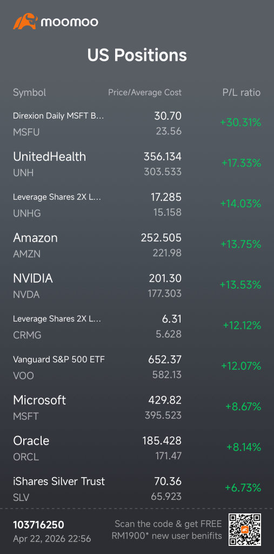Click the account ID 103716250
Image resolution: width=274 pixels, height=554 pixels.
pos(39,525)
